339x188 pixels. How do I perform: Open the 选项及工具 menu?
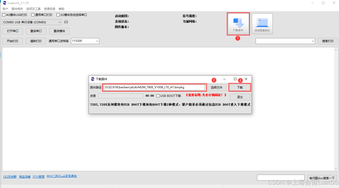click(33, 9)
